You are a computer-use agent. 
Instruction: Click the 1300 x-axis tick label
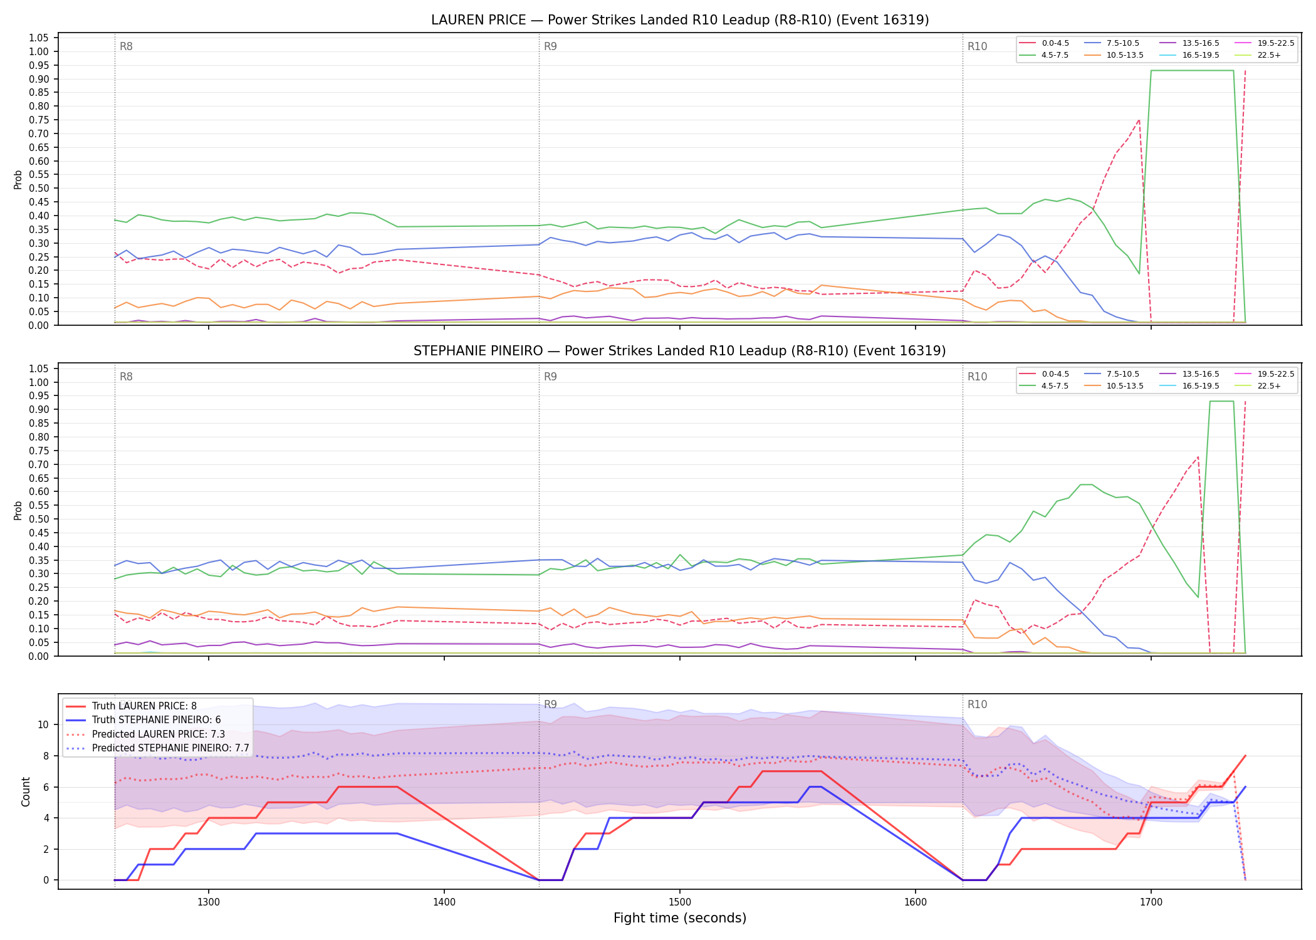[209, 902]
